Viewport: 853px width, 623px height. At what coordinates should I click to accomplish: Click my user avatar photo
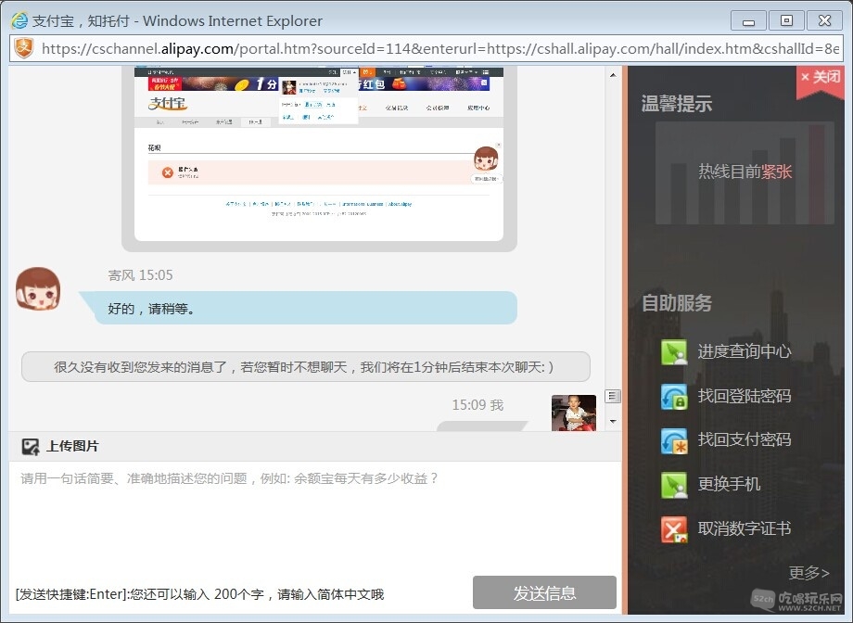pos(574,413)
